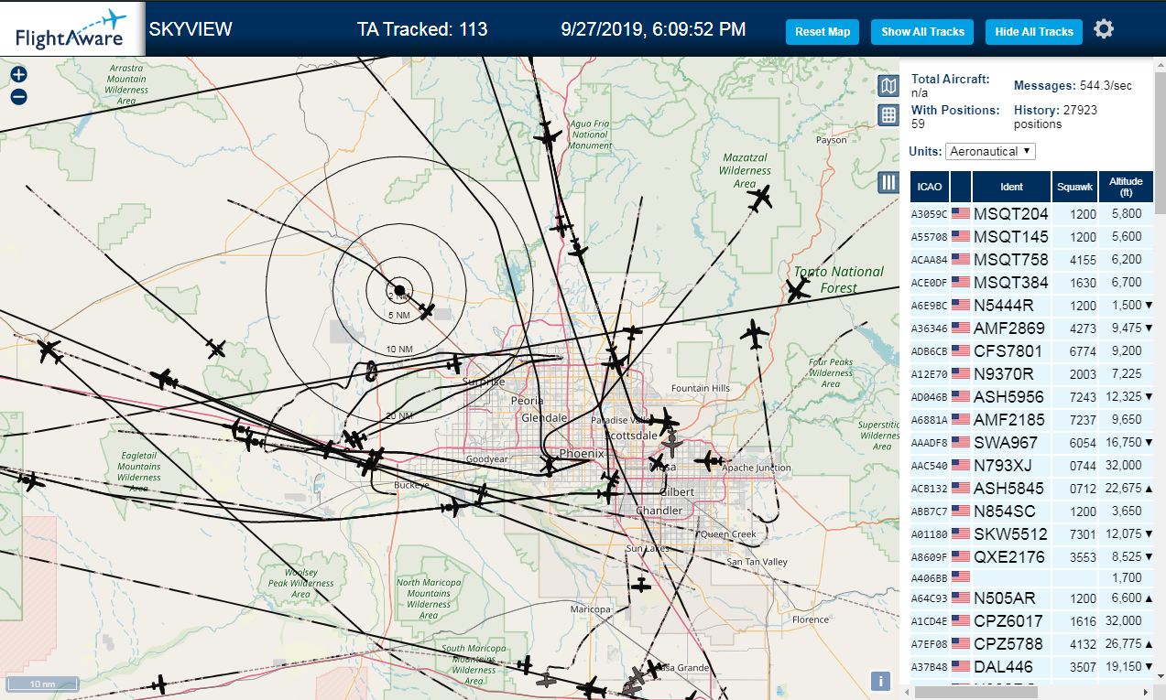The height and width of the screenshot is (700, 1166).
Task: Open the map layer selector icon
Action: tap(888, 86)
